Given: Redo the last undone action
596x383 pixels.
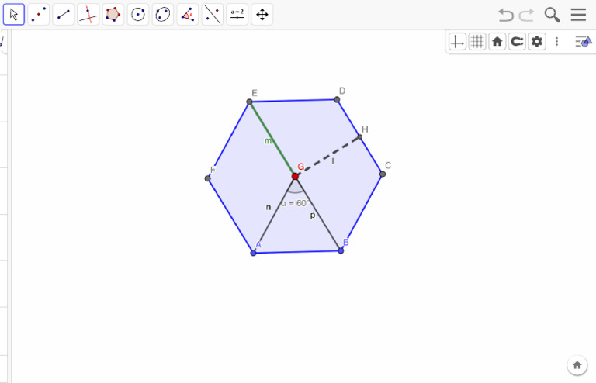Looking at the screenshot, I should click(527, 15).
